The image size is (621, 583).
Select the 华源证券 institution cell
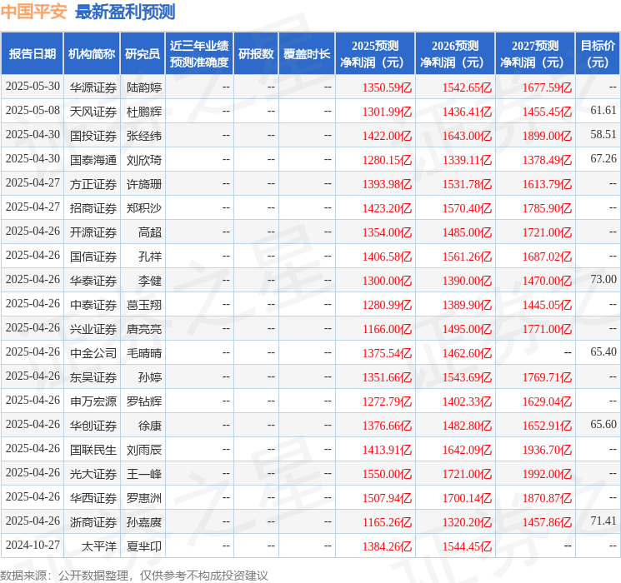[x=93, y=87]
